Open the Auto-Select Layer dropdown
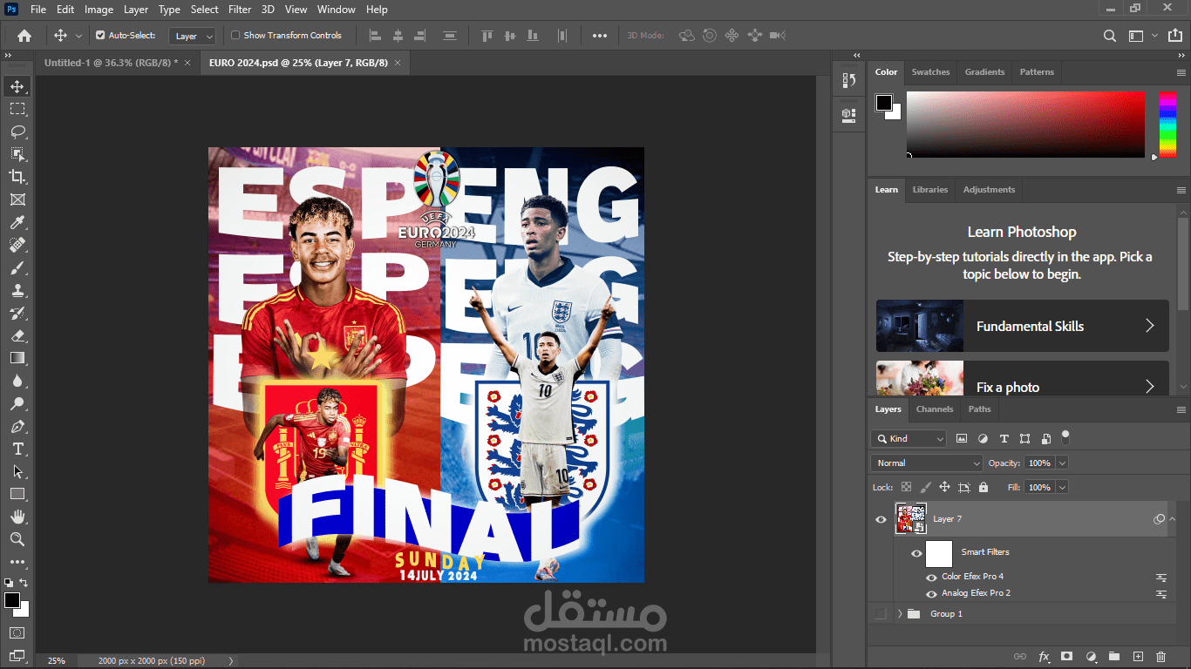1191x669 pixels. [x=193, y=36]
